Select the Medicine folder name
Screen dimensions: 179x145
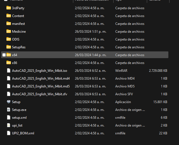point(19,32)
